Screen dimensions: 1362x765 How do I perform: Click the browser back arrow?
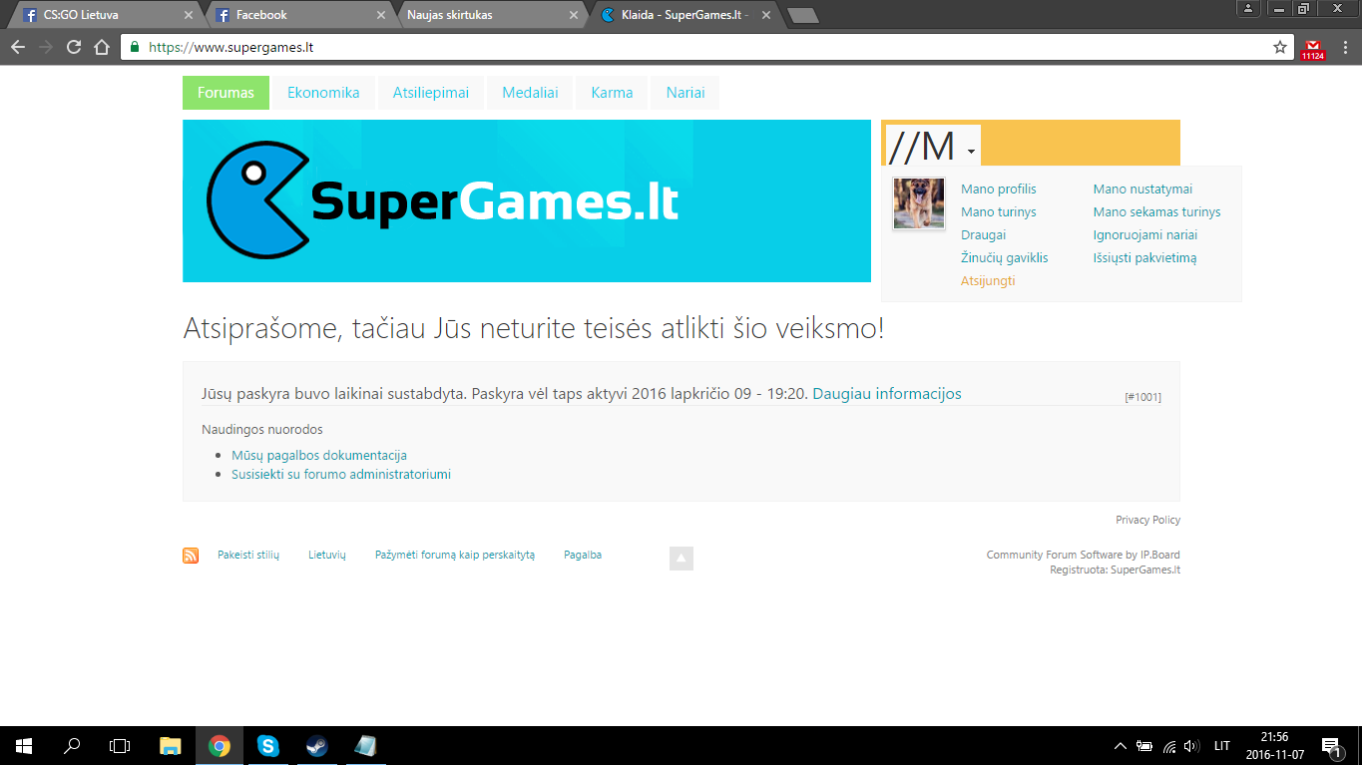[18, 47]
